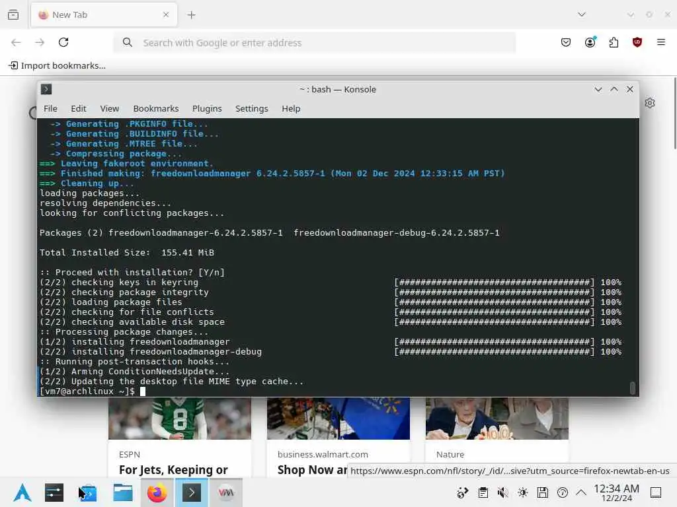The image size is (677, 507).
Task: Open the uBlock Origin extension
Action: tap(637, 42)
